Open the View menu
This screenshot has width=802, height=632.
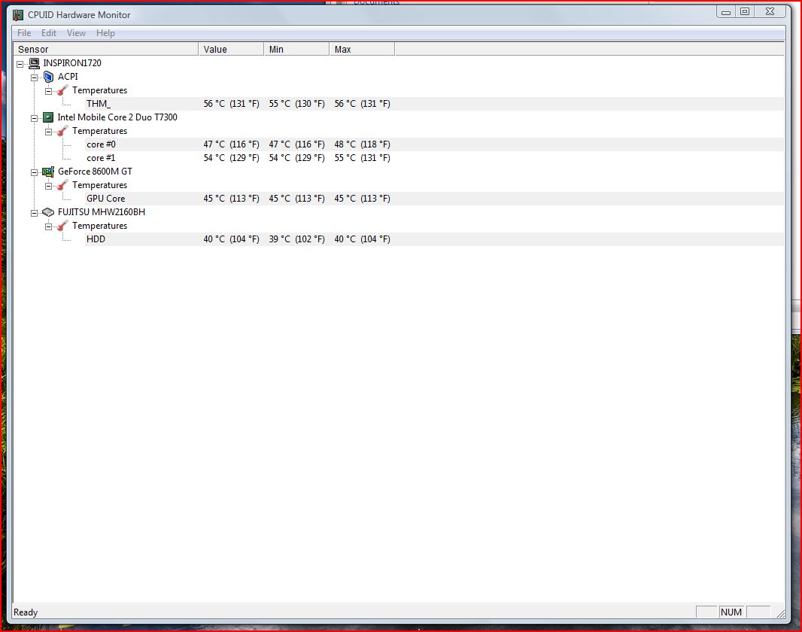pyautogui.click(x=76, y=33)
